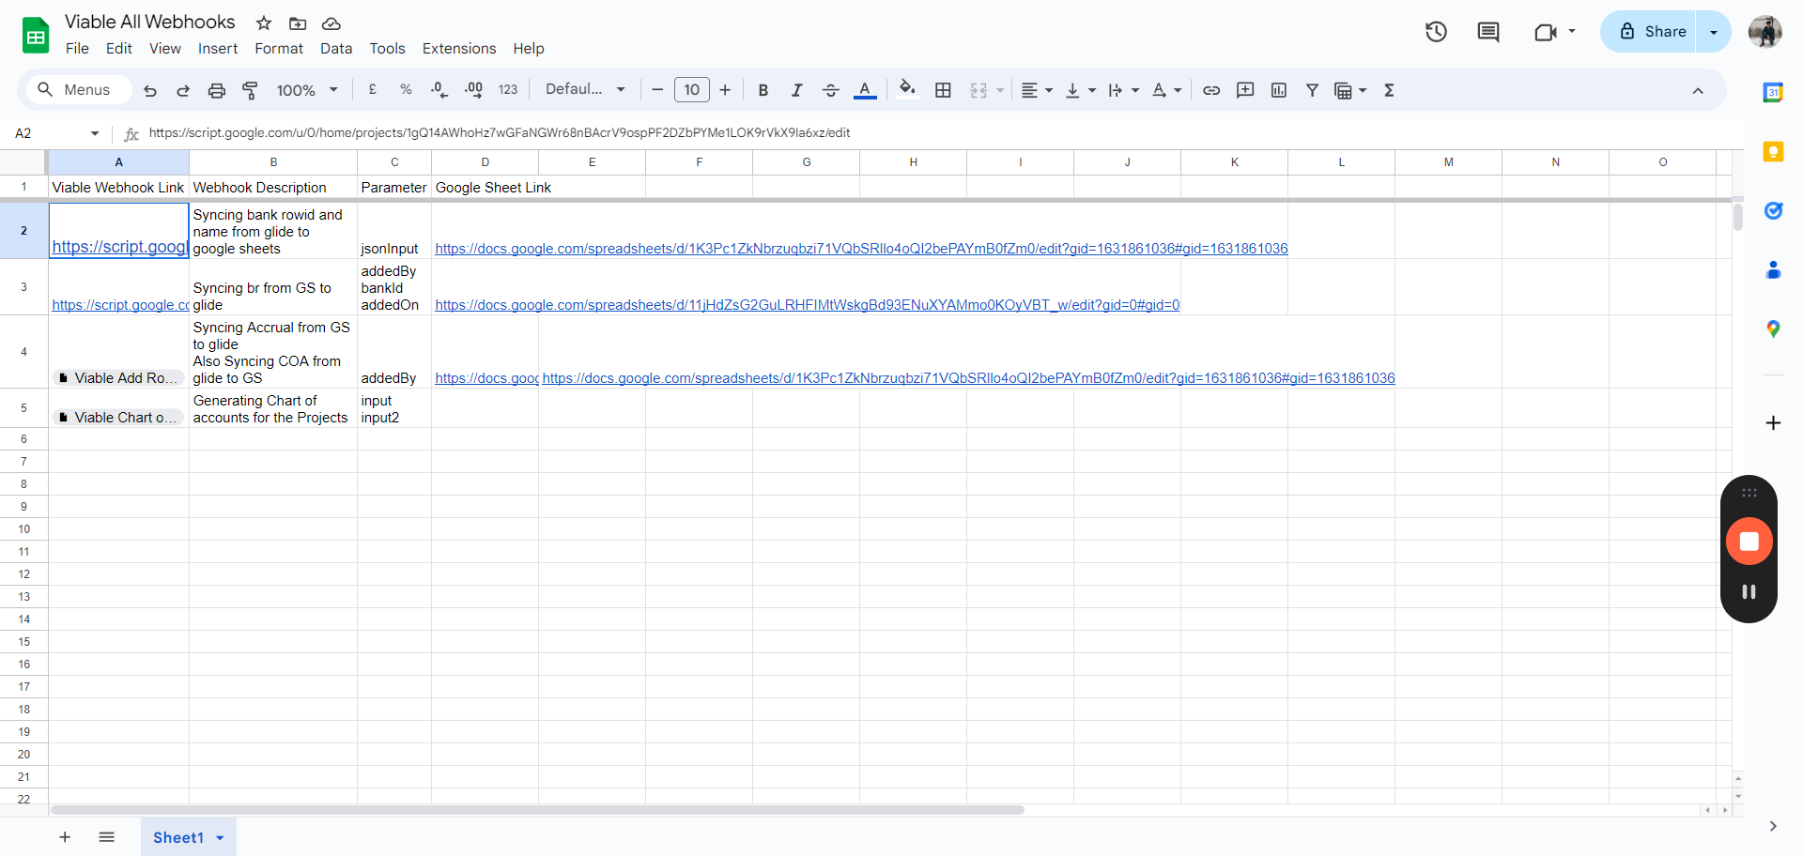The image size is (1803, 856).
Task: Open the all sheets list
Action: [107, 837]
